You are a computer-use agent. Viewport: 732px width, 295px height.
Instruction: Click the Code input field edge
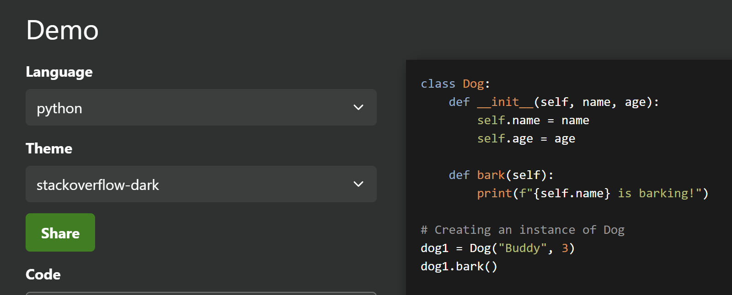point(201,293)
